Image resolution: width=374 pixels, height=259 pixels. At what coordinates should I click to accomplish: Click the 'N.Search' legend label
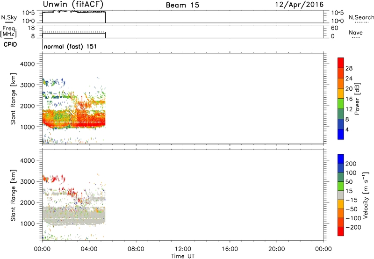[361, 17]
